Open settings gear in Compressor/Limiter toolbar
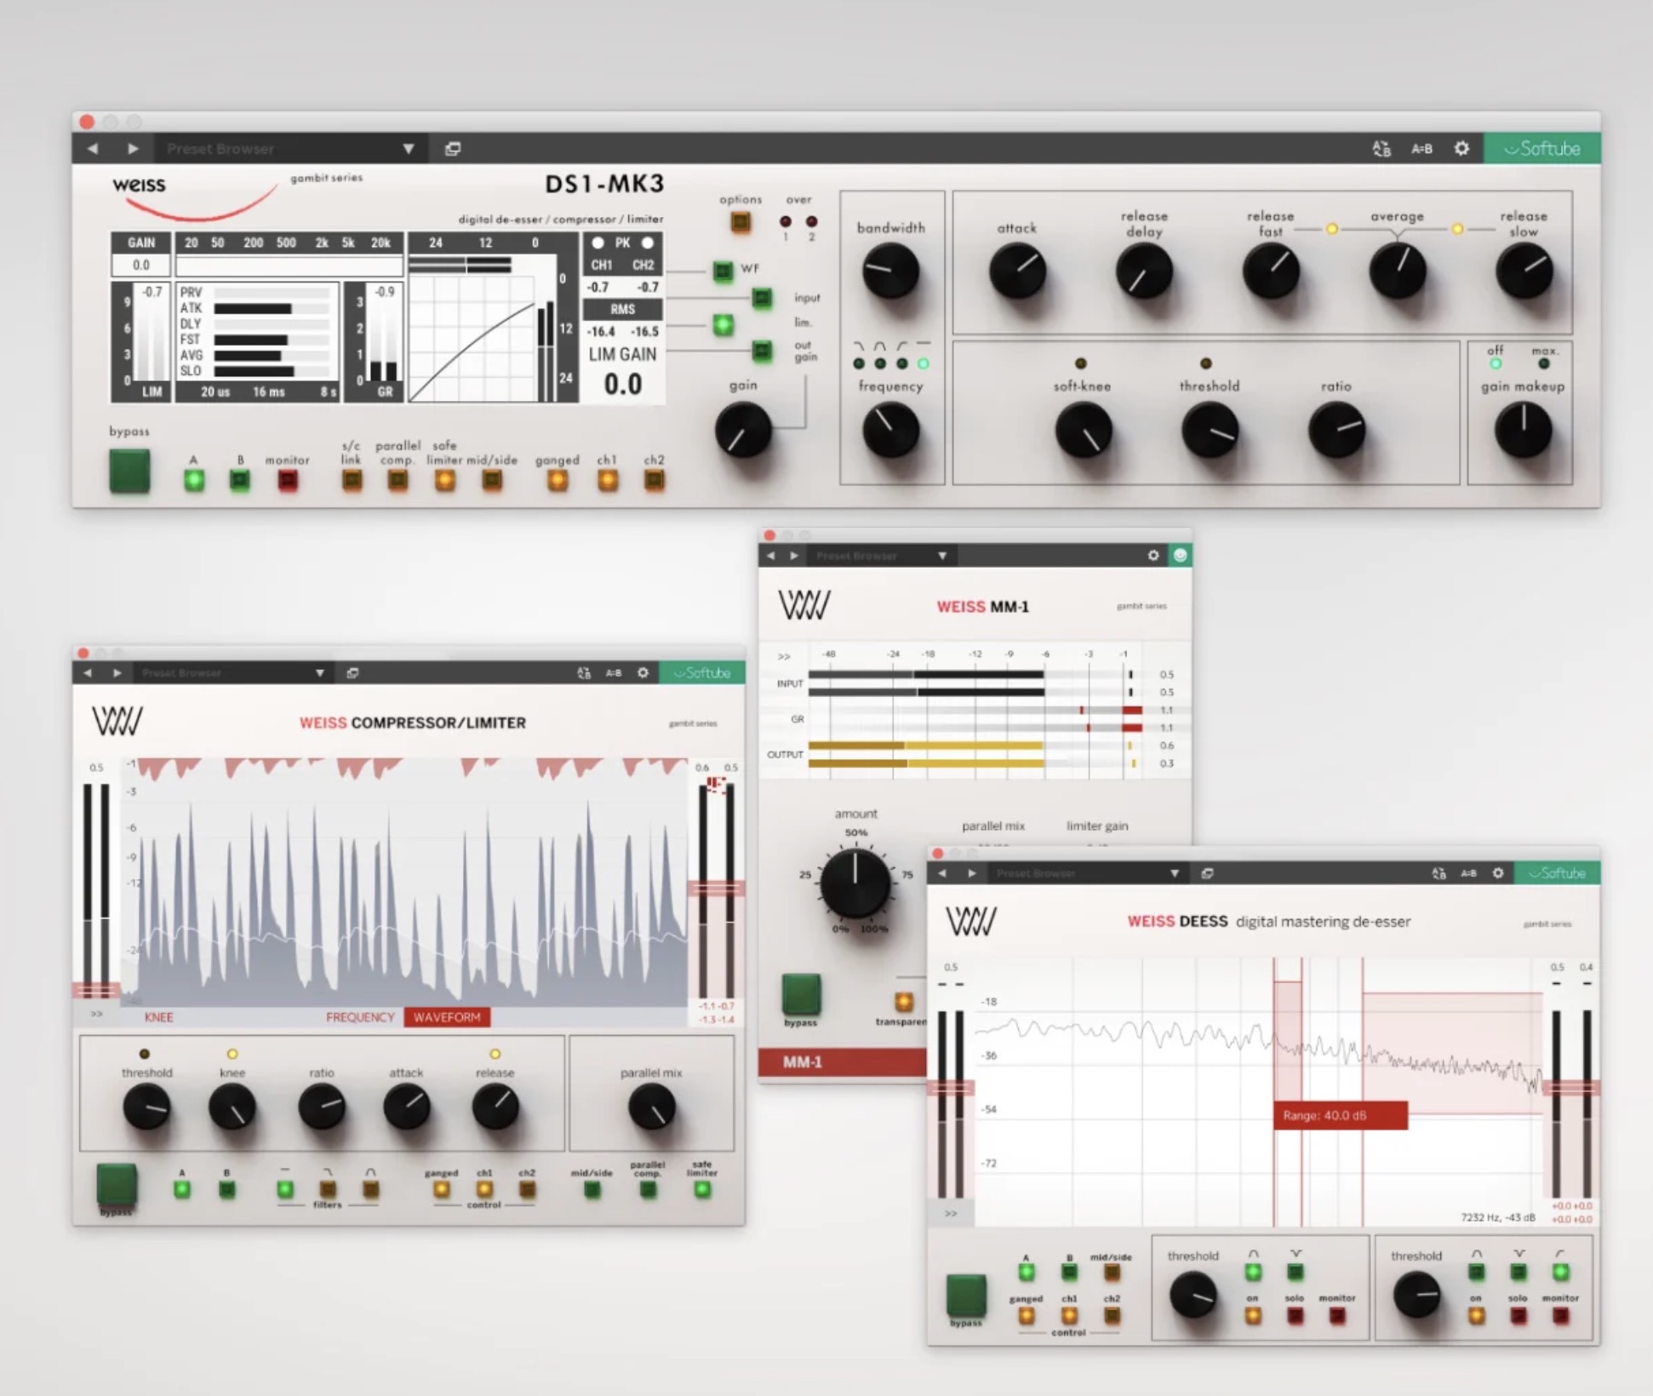 coord(643,673)
